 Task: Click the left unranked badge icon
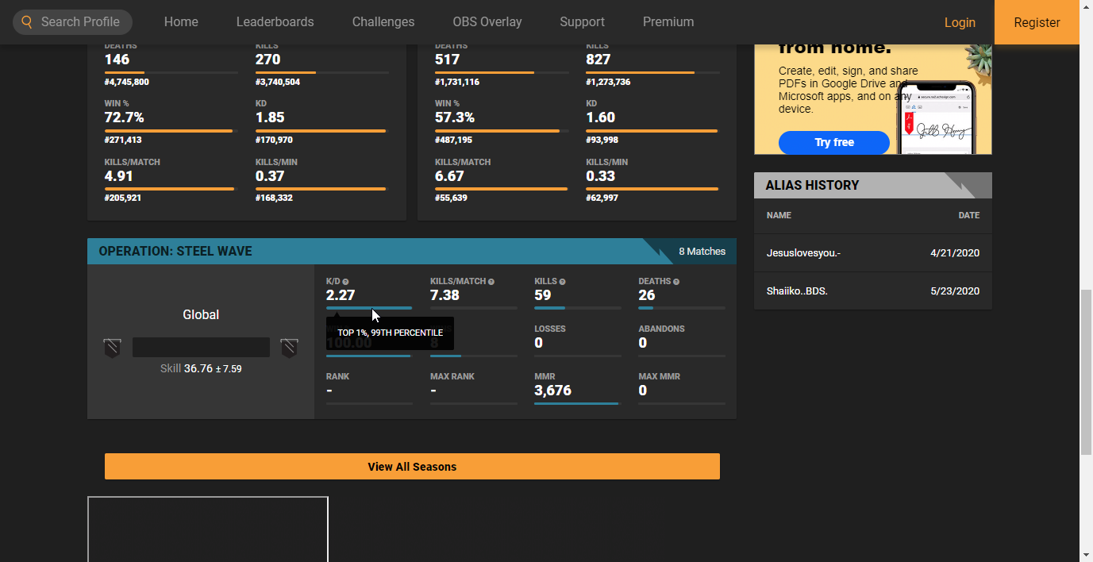(112, 348)
